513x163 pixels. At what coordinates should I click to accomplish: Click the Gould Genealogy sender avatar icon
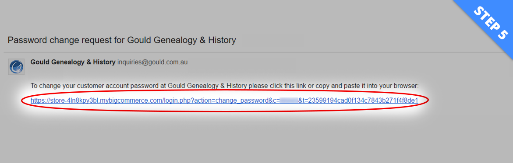16,67
